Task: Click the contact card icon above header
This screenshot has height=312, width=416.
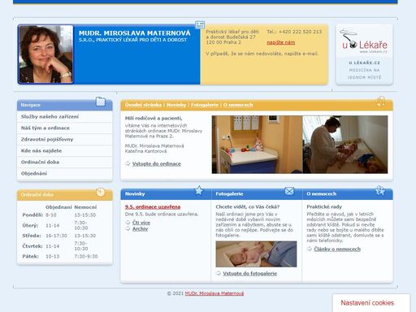Action: point(200,25)
